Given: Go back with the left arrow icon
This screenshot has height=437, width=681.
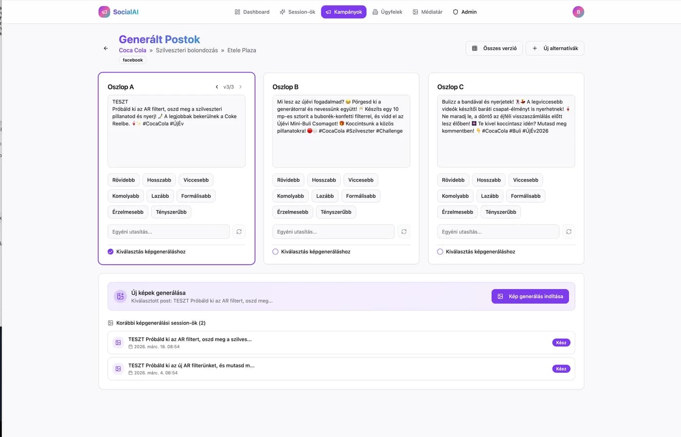Looking at the screenshot, I should (x=106, y=48).
